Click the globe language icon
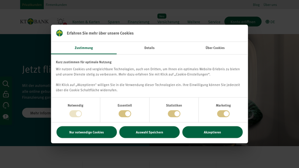Screen dimensions: 299x168 [x=267, y=22]
